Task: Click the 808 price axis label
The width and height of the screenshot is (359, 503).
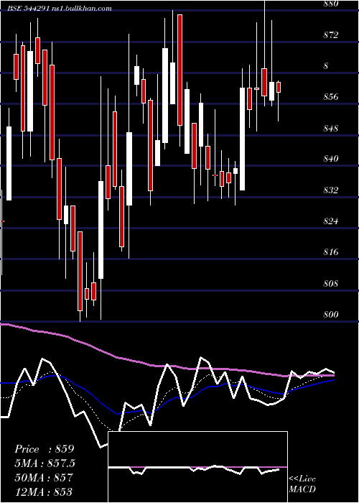Action: point(331,284)
